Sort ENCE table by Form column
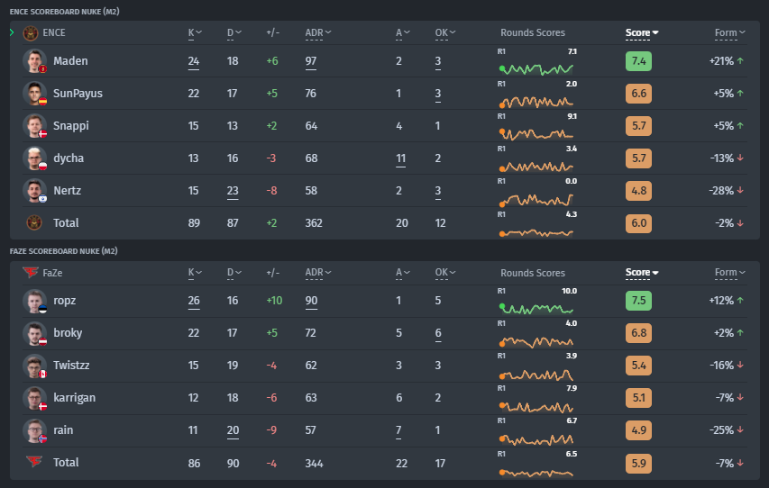The image size is (769, 488). coord(729,32)
